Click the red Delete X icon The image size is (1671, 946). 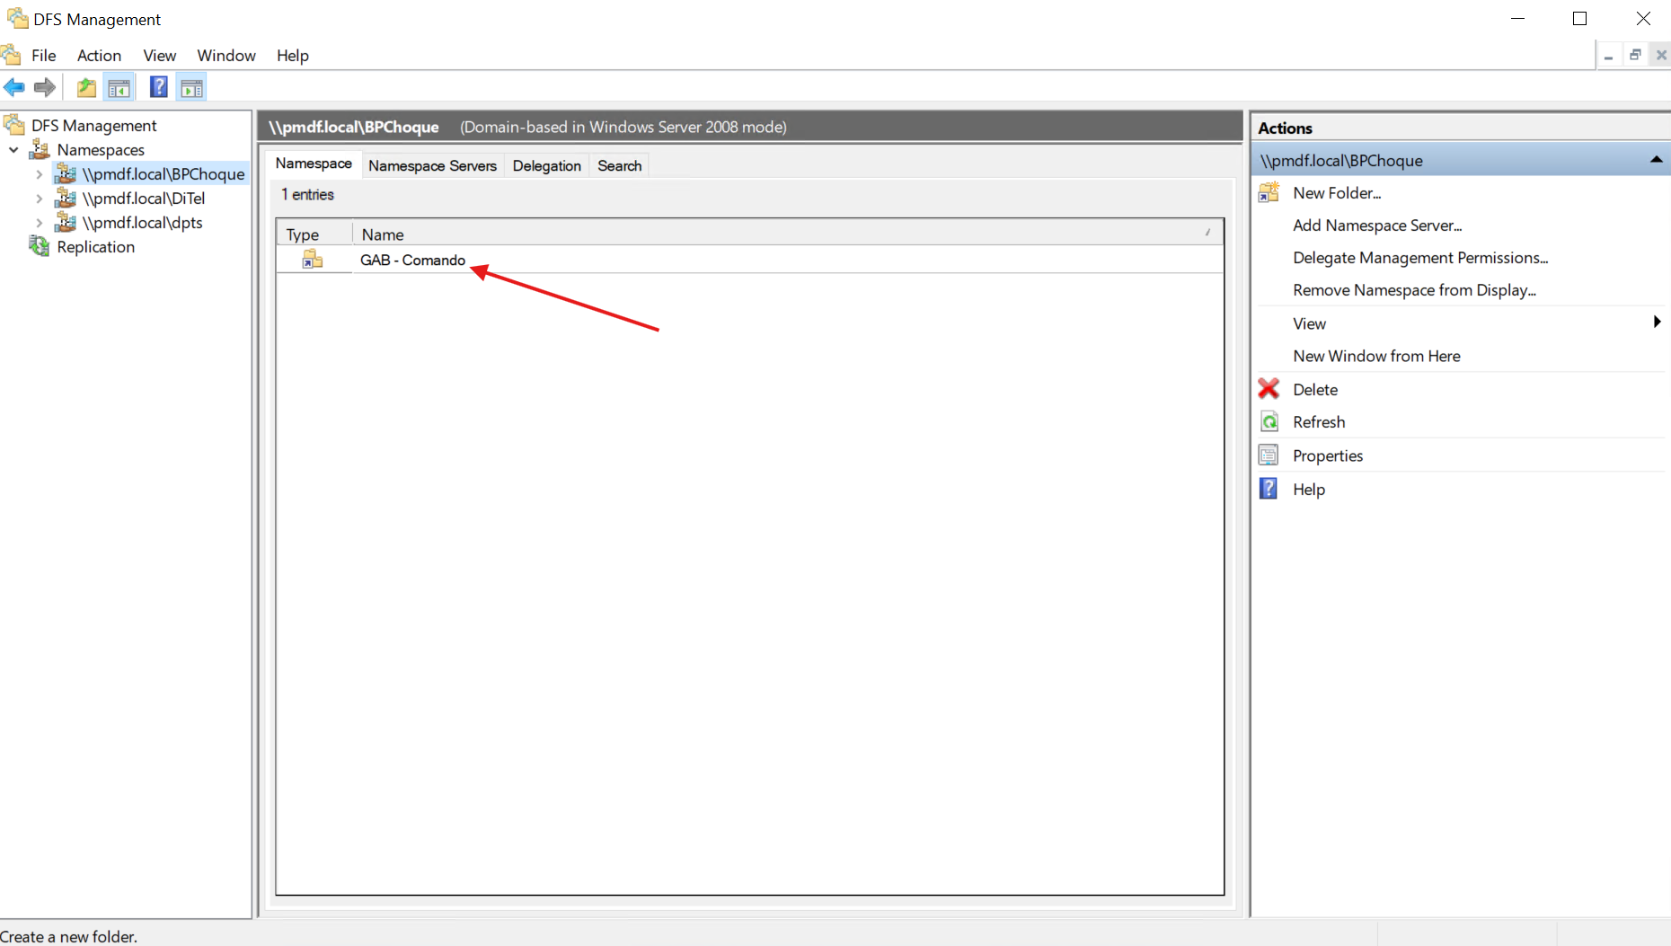[x=1269, y=389]
